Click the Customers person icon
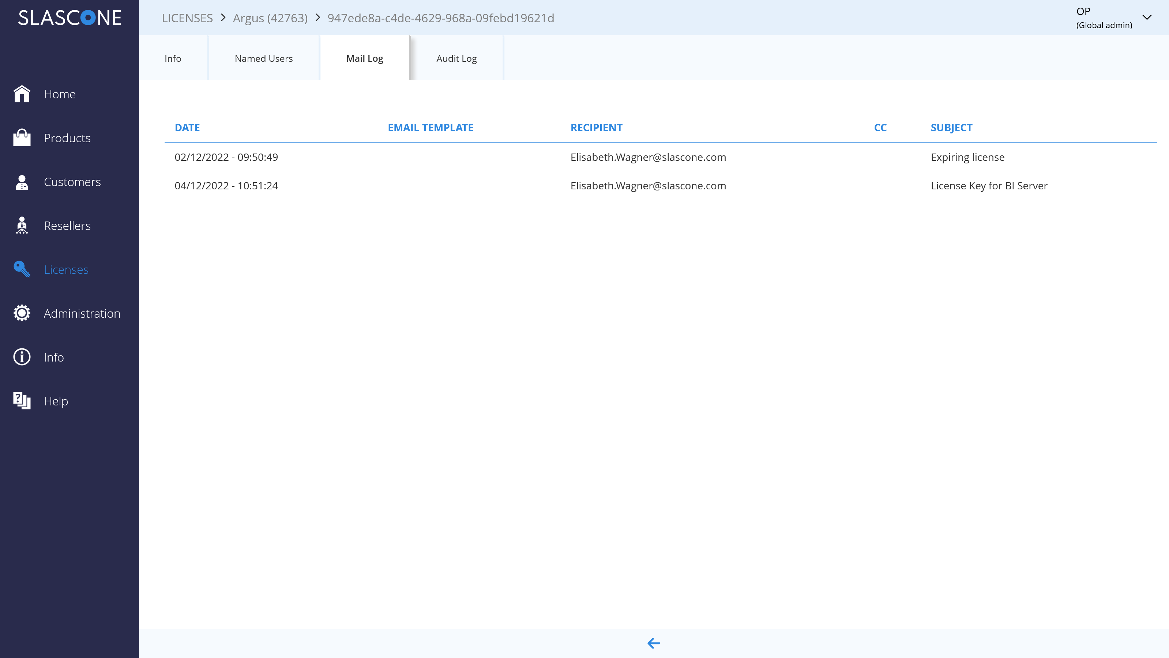 22,182
